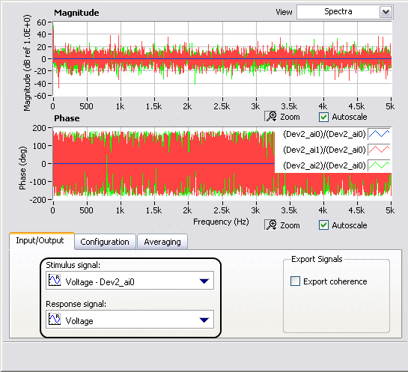The height and width of the screenshot is (372, 408).
Task: Uncheck Autoscale for the Phase graph
Action: click(323, 225)
